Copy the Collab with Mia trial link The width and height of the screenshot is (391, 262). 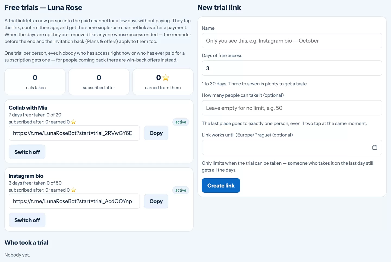[x=156, y=133]
